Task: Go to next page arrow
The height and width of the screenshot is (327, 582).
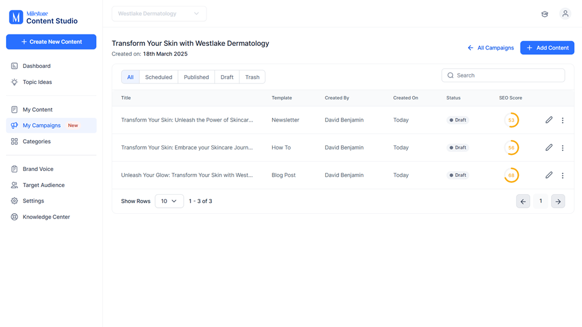Action: [558, 201]
